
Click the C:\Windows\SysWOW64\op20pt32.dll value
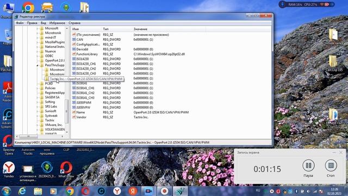tap(159, 54)
